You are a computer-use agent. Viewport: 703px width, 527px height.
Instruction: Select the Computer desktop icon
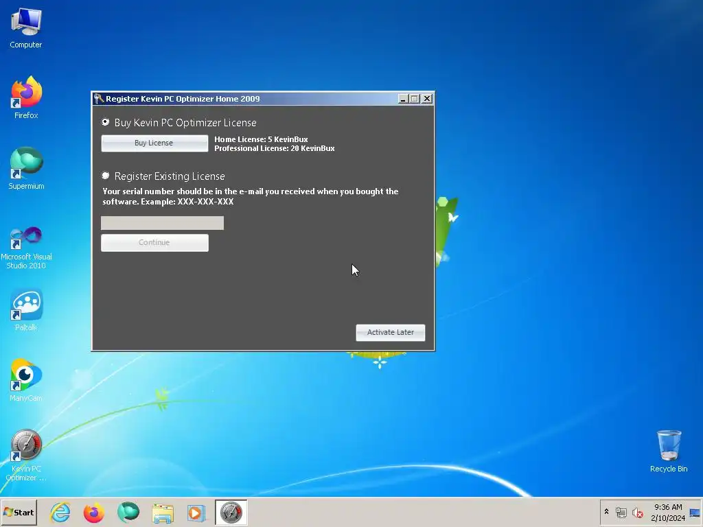26,27
